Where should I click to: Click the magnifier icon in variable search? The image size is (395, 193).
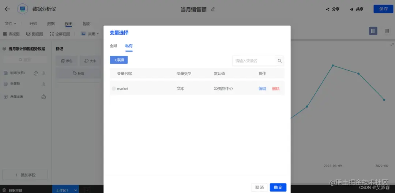click(x=280, y=61)
